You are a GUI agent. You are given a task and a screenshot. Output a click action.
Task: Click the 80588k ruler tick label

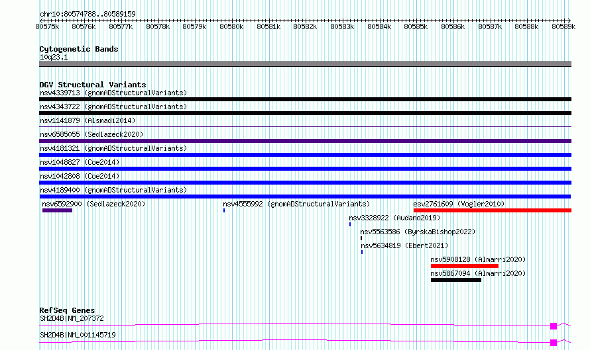pyautogui.click(x=526, y=26)
